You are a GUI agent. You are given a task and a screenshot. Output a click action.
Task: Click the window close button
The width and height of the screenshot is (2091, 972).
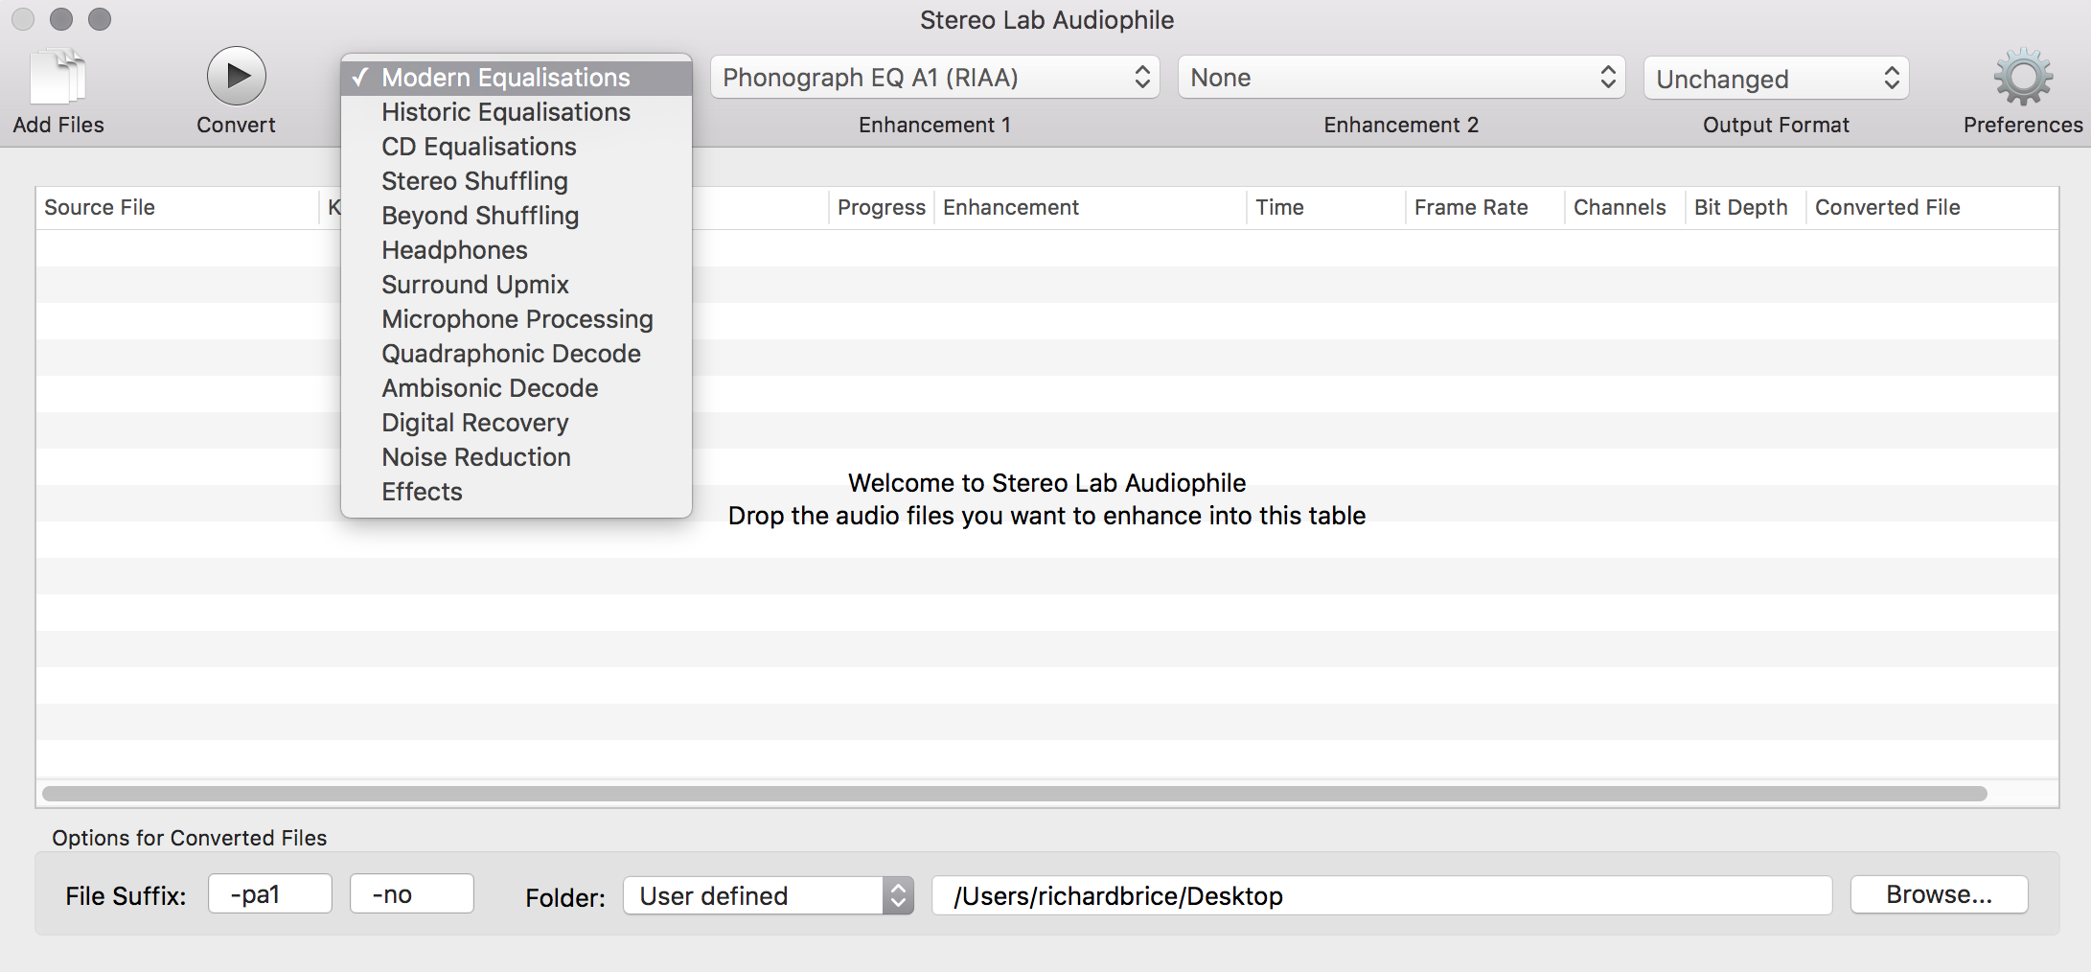(x=23, y=19)
